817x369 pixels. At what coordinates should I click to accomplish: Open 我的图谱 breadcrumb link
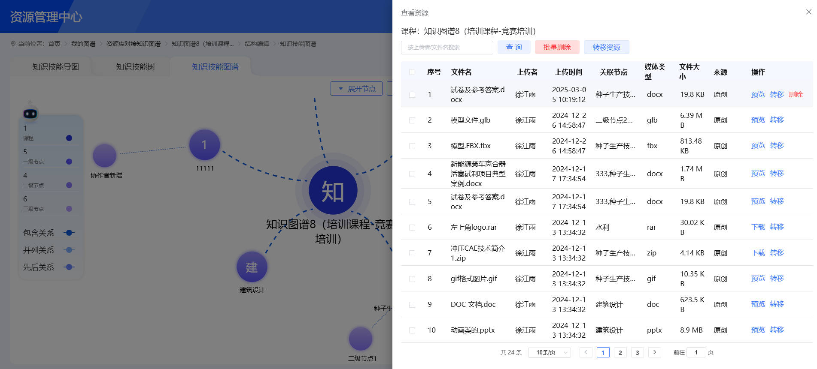point(83,44)
